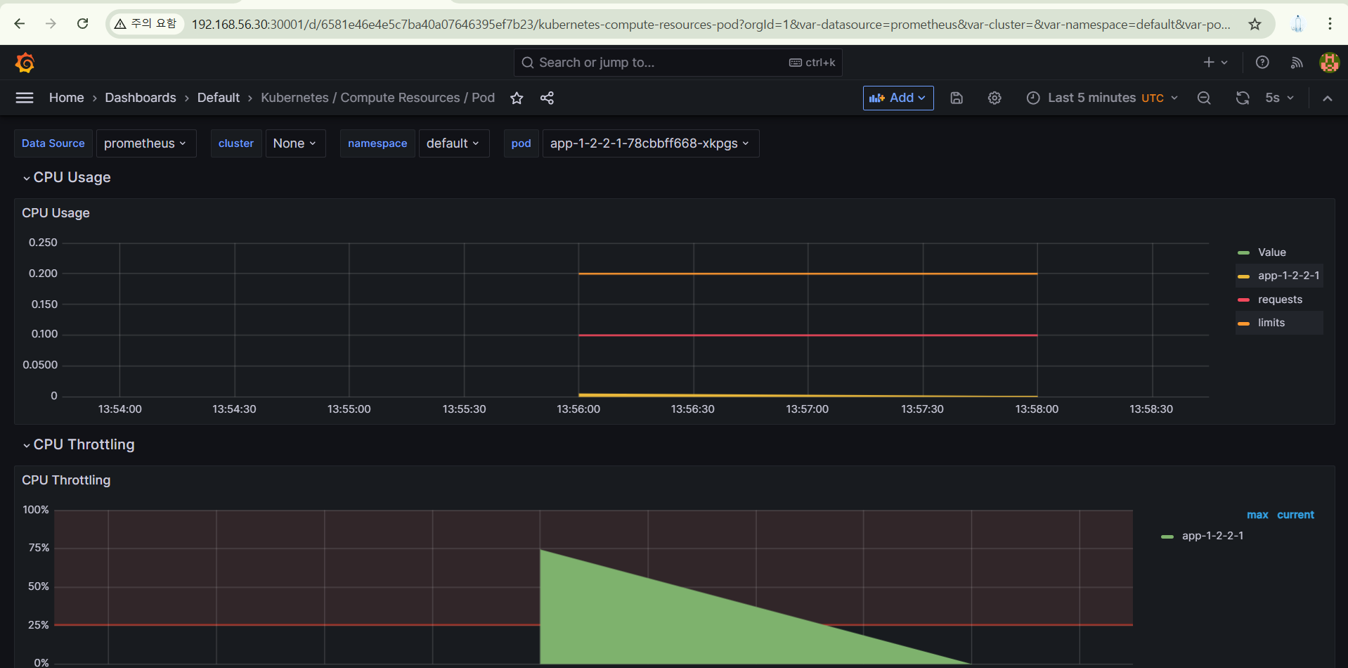Click Kubernetes / Compute Resources / Pod breadcrumb
The width and height of the screenshot is (1348, 668).
[378, 98]
